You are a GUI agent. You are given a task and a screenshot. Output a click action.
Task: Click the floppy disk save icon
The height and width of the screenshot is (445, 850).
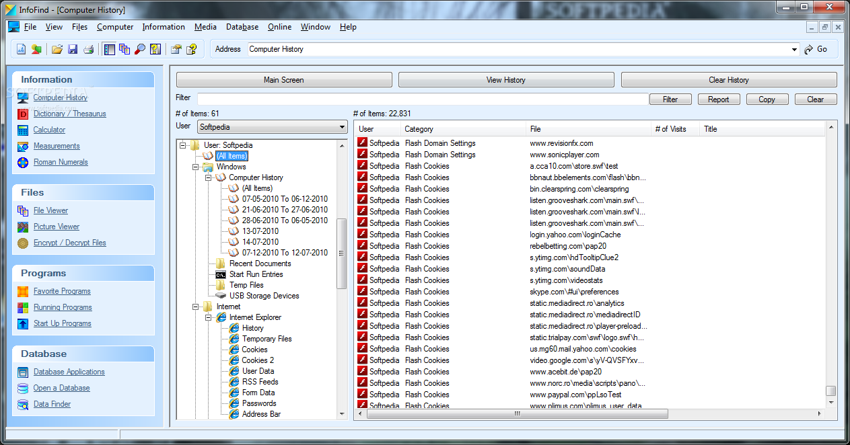[x=73, y=49]
